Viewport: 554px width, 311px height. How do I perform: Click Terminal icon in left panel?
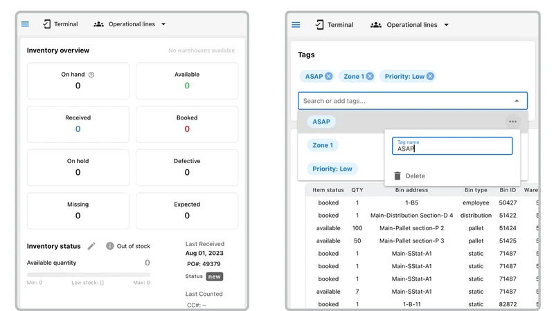pyautogui.click(x=47, y=24)
